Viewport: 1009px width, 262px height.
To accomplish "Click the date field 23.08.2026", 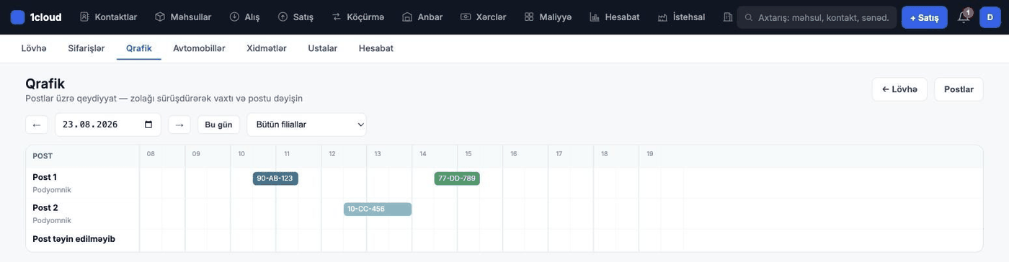I will pyautogui.click(x=107, y=125).
